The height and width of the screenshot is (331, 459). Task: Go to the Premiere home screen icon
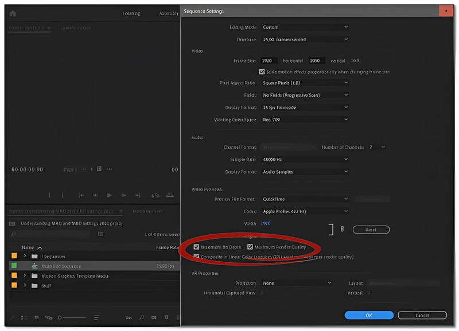tap(13, 13)
